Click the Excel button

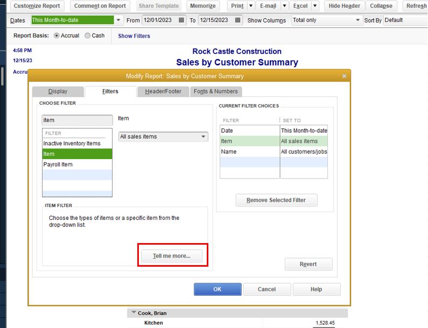coord(300,6)
